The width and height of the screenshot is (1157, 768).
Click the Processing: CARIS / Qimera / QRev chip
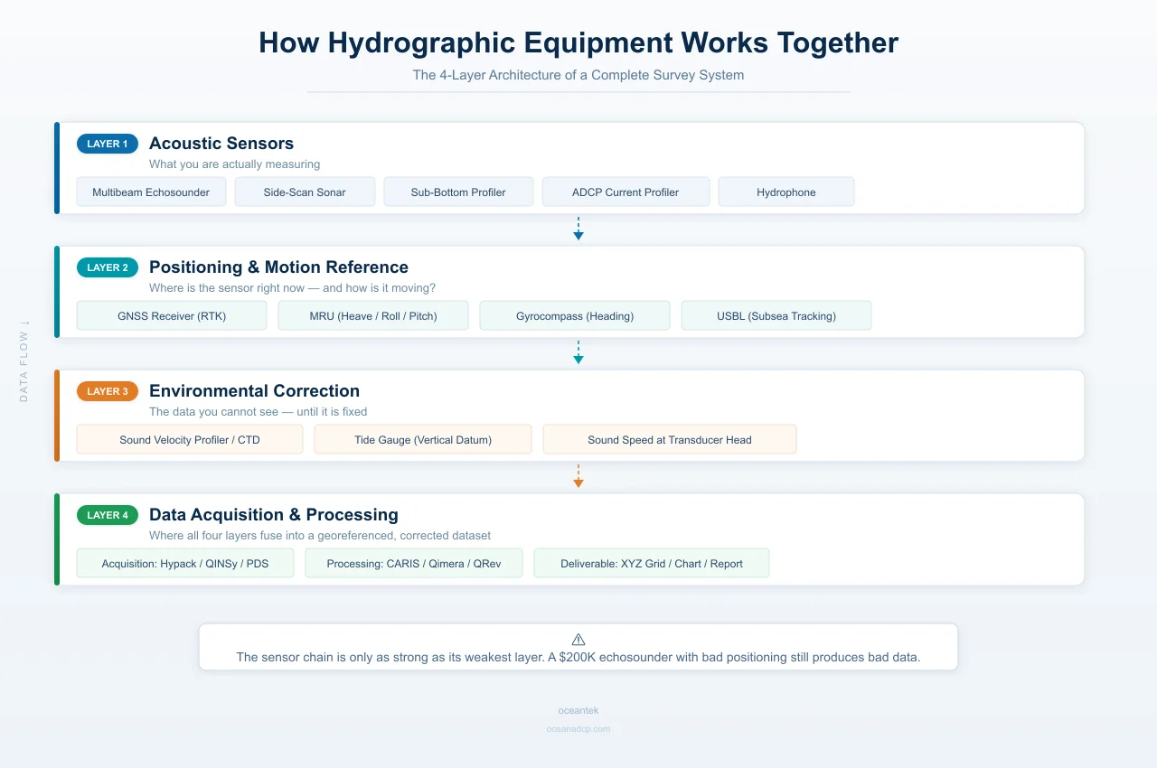pyautogui.click(x=414, y=563)
